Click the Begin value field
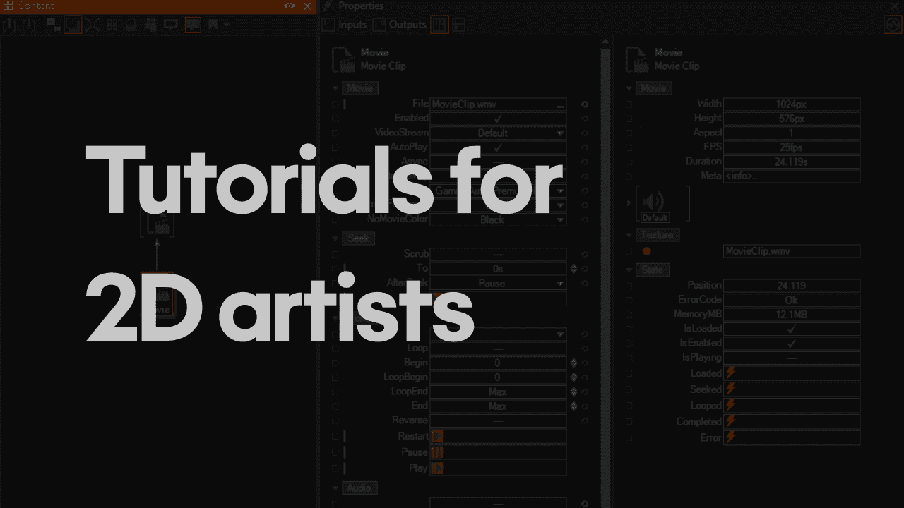The image size is (904, 508). 498,363
